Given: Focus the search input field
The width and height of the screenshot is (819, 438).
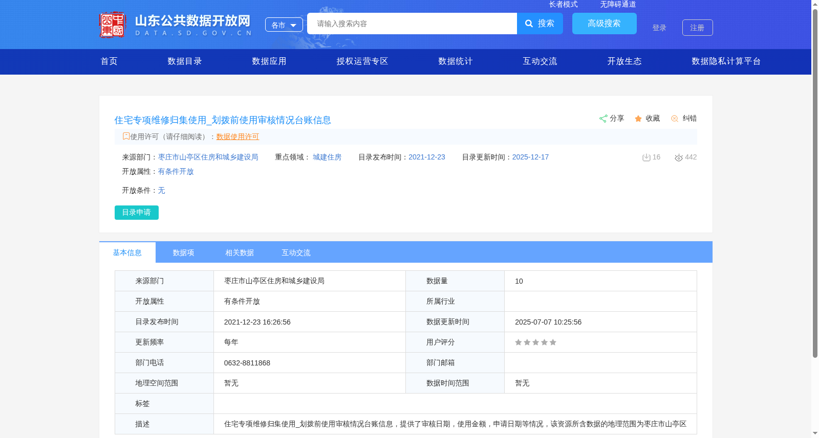Looking at the screenshot, I should click(x=412, y=24).
